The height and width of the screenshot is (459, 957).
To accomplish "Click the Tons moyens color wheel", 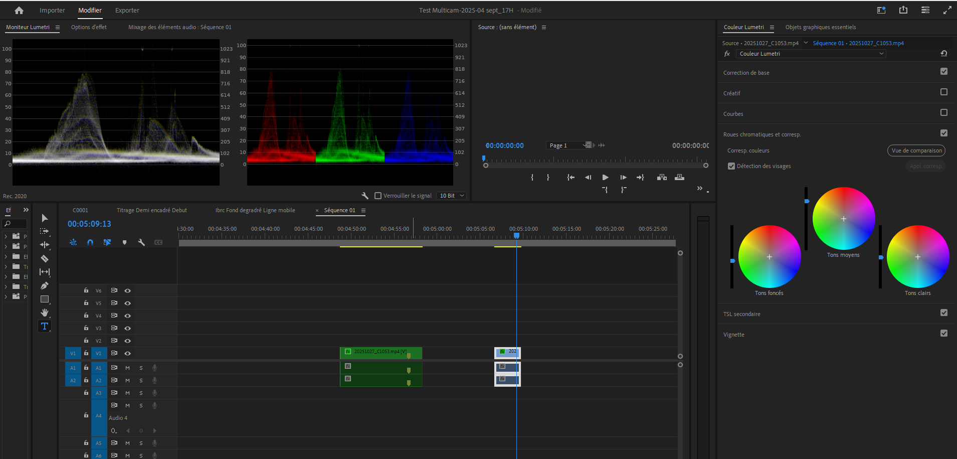I will click(843, 219).
